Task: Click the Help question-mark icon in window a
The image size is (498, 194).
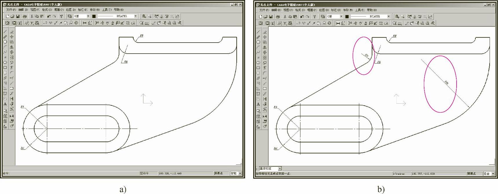Action: (x=61, y=17)
